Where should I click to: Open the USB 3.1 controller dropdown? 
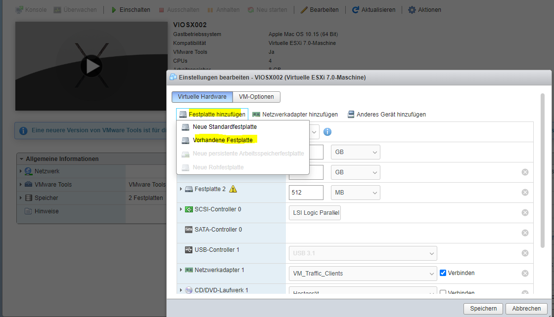point(363,253)
